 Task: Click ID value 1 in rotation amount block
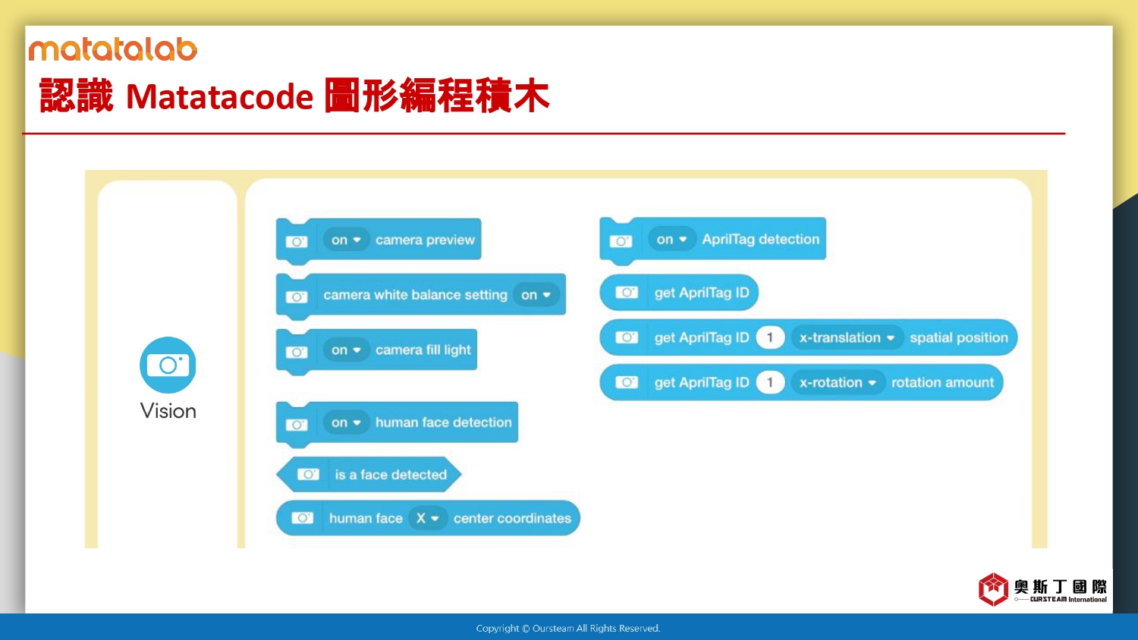click(770, 382)
